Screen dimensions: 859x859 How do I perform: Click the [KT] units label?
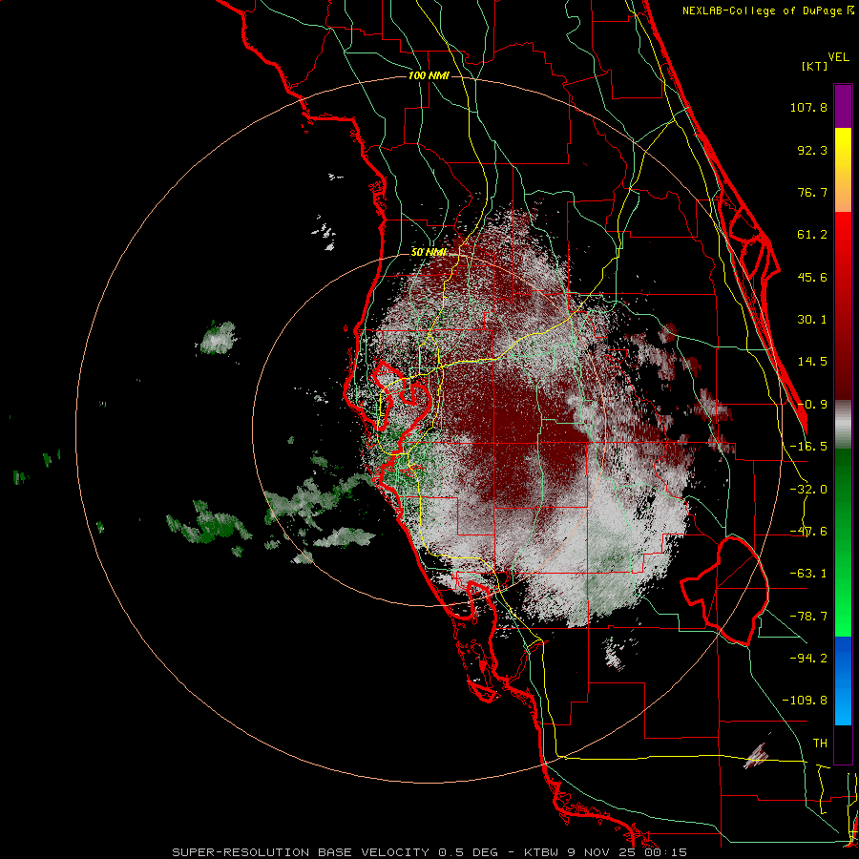click(x=815, y=66)
